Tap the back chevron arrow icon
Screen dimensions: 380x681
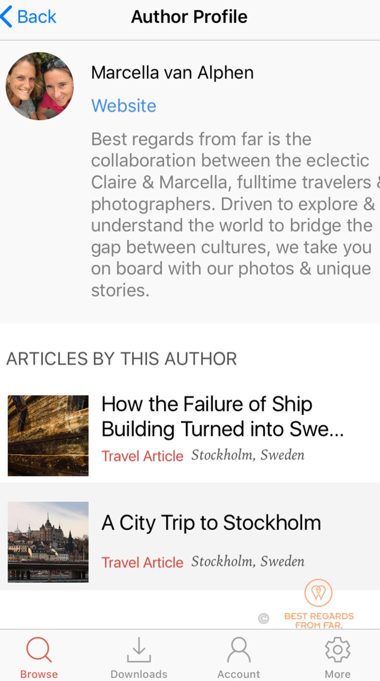7,17
